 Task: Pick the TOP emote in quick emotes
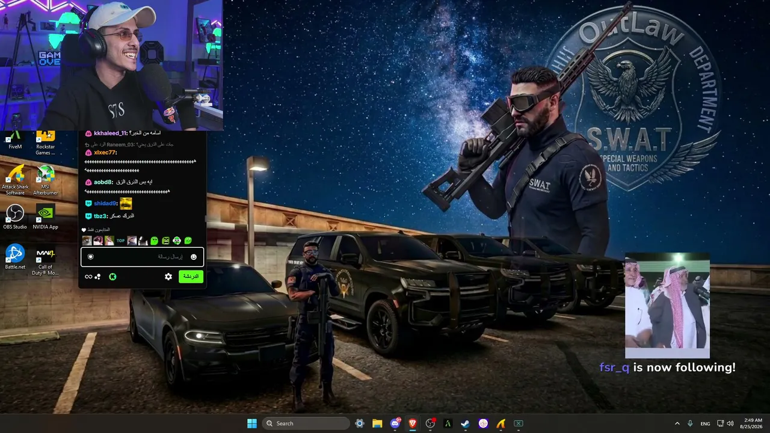point(120,241)
